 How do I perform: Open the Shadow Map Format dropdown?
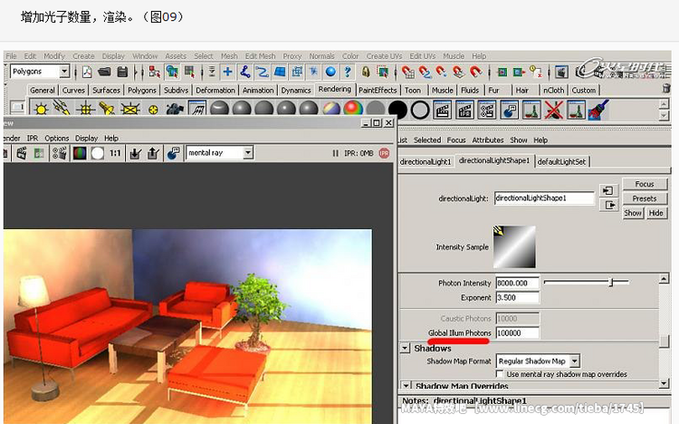(574, 361)
